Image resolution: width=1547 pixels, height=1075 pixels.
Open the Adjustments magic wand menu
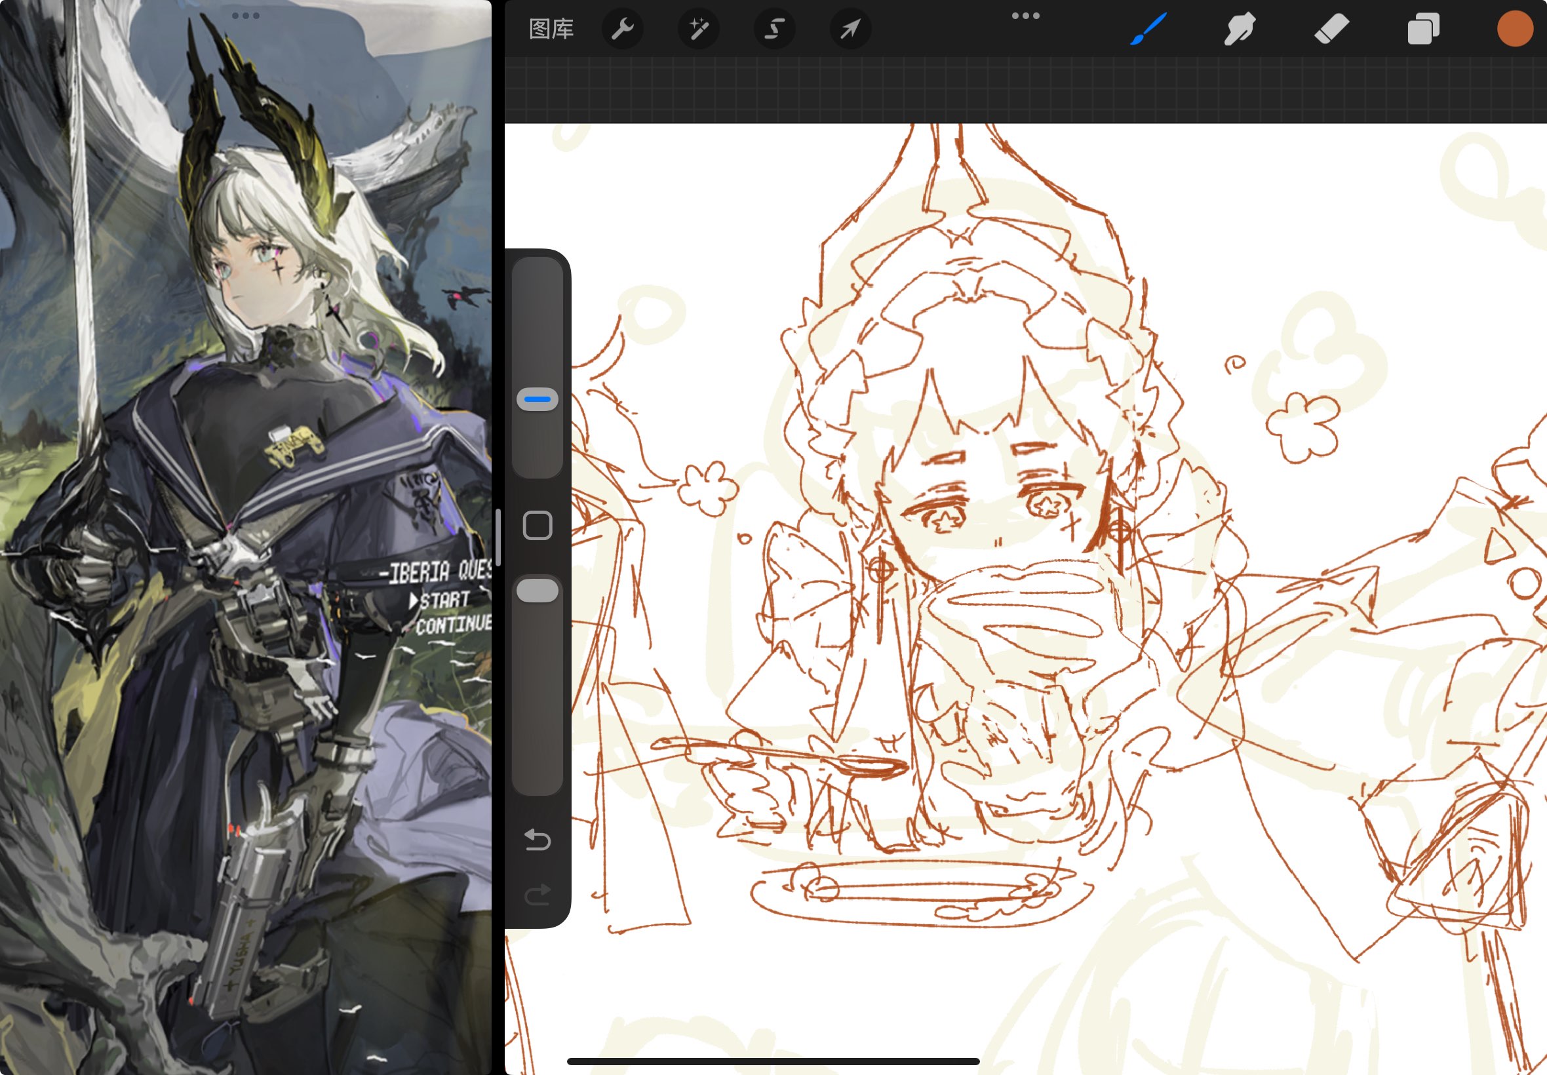point(698,29)
